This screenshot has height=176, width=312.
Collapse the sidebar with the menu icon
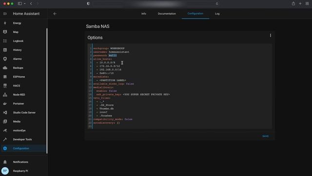coord(5,14)
